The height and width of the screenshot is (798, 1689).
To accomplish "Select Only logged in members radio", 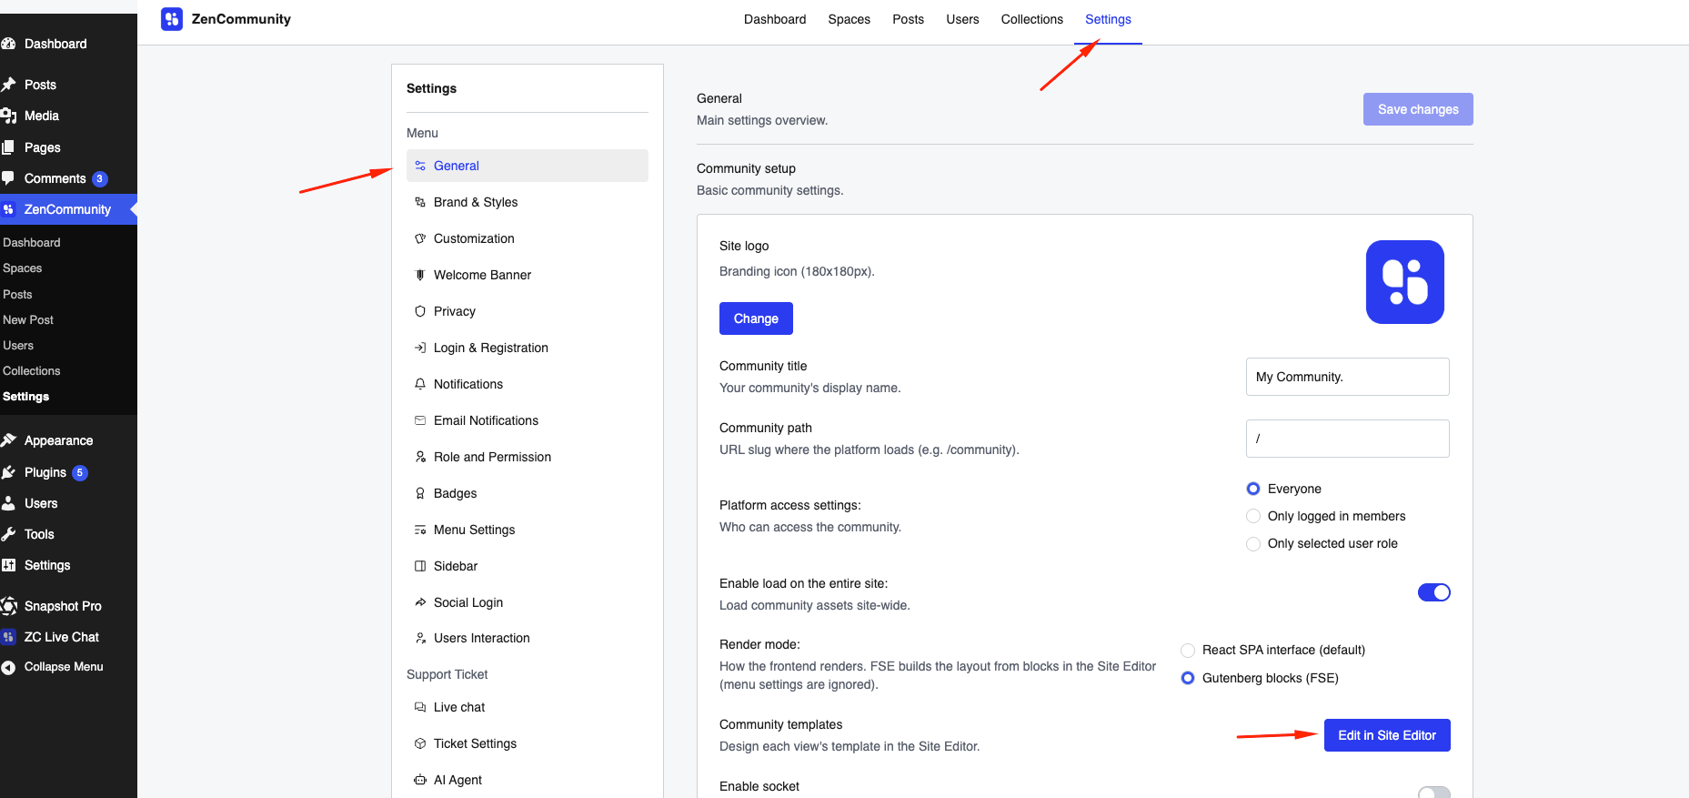I will tap(1253, 516).
